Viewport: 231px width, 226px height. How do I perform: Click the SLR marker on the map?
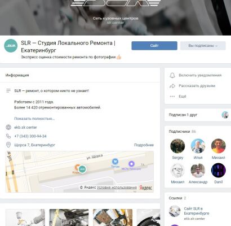(82, 169)
